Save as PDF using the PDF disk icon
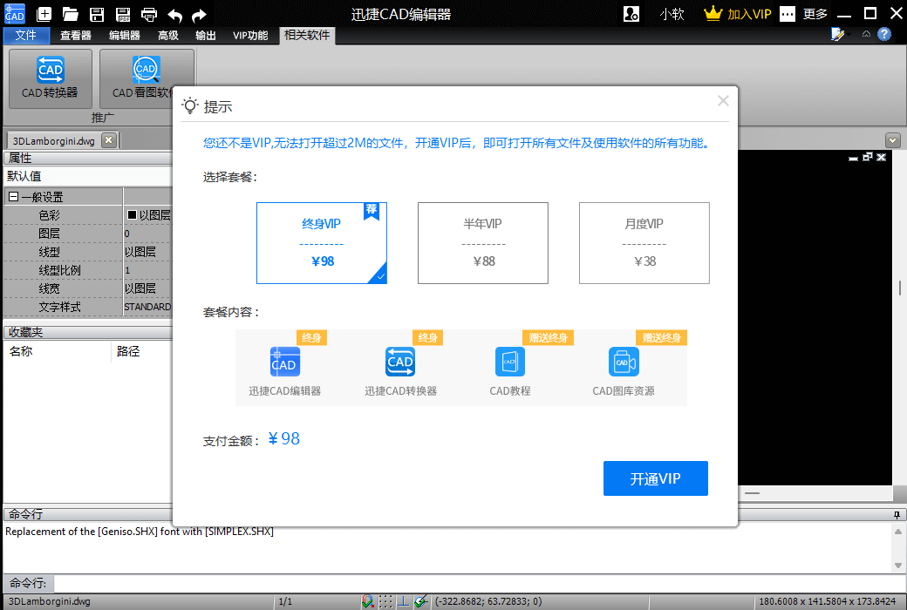 click(123, 15)
